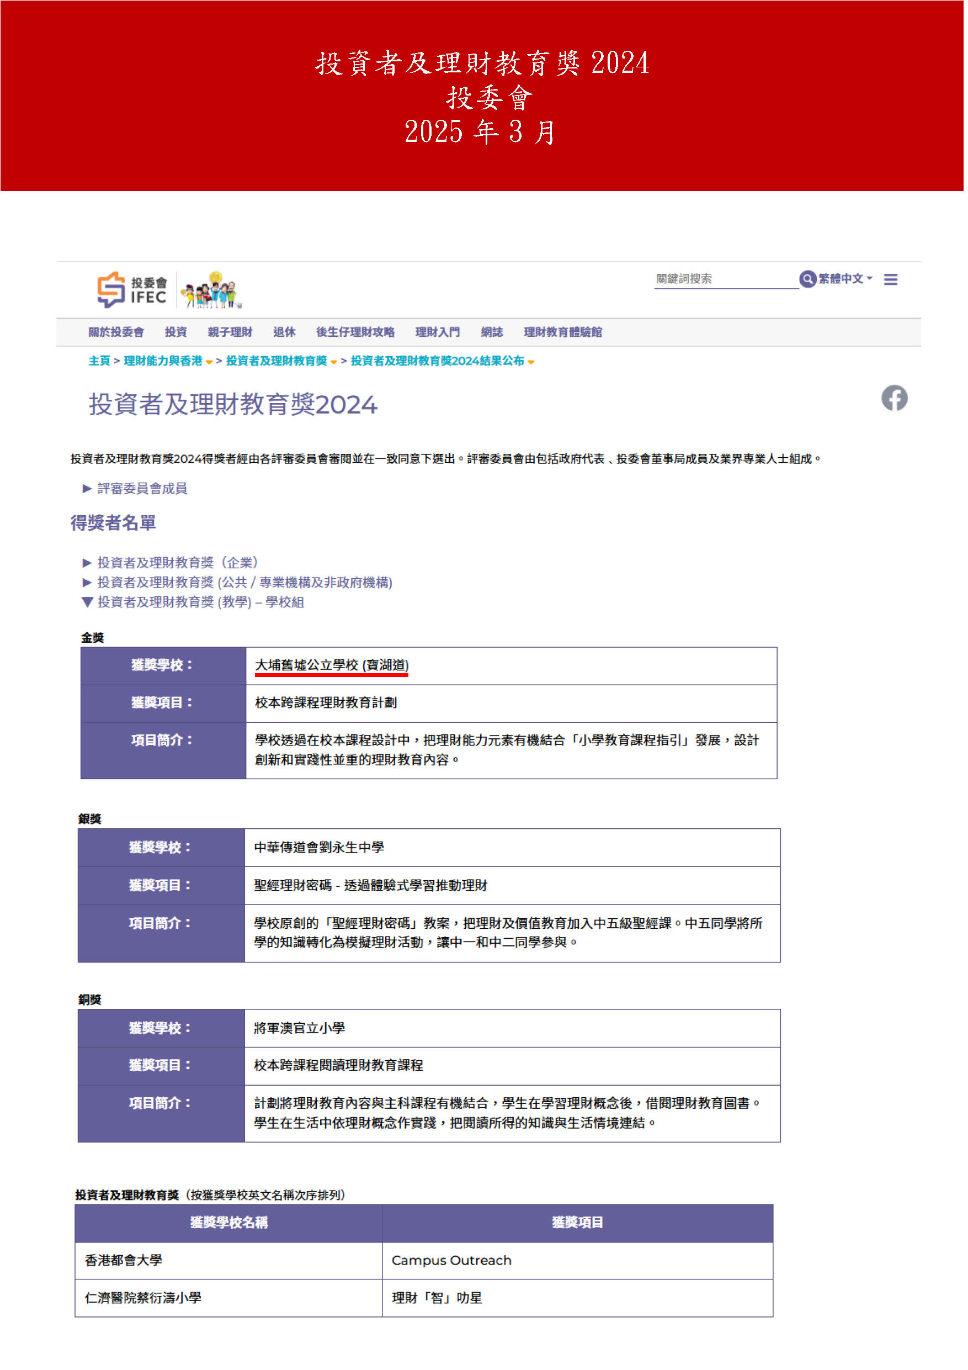
Task: Click the 將軍澳官立小學 cell
Action: tap(512, 1028)
